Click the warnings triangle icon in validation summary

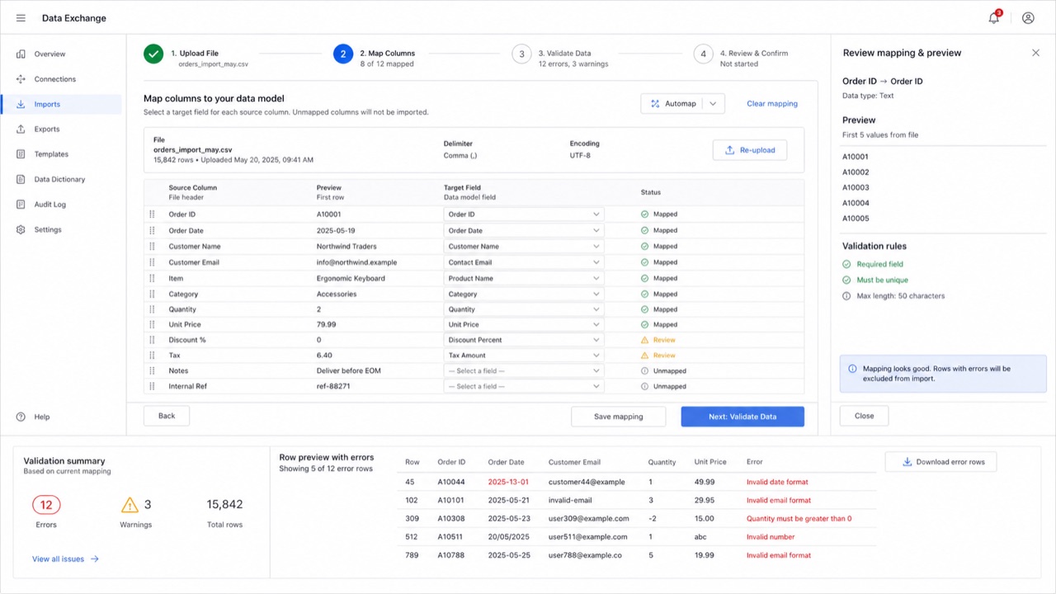pos(130,505)
